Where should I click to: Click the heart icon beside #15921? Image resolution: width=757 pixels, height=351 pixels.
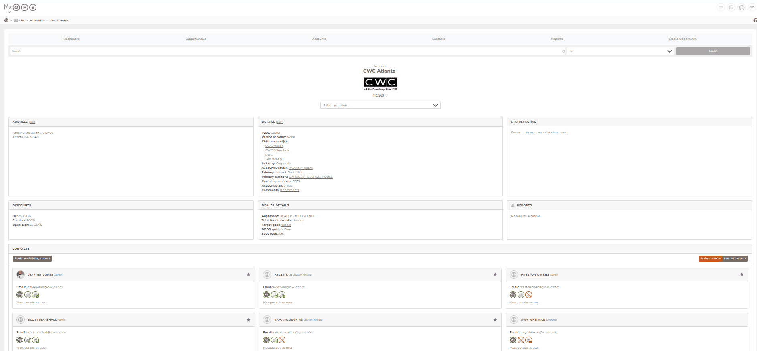click(387, 95)
